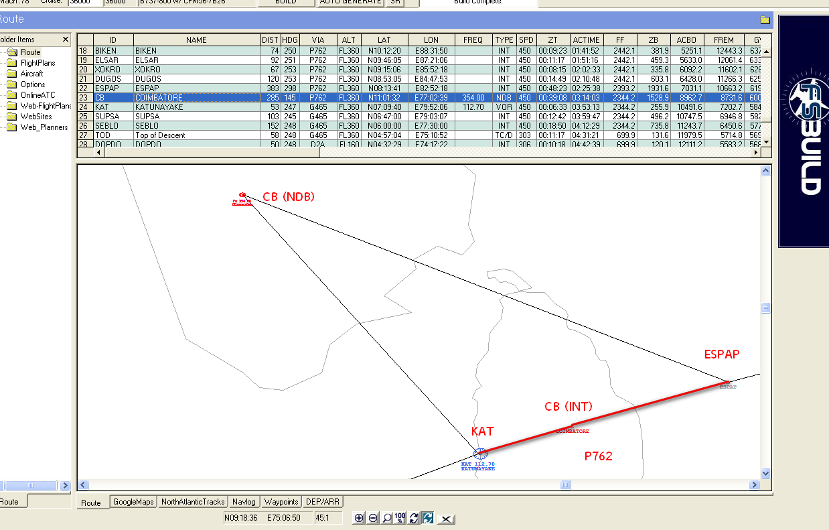This screenshot has width=829, height=530.
Task: Click the map vertical scrollbar thumb
Action: tap(766, 308)
